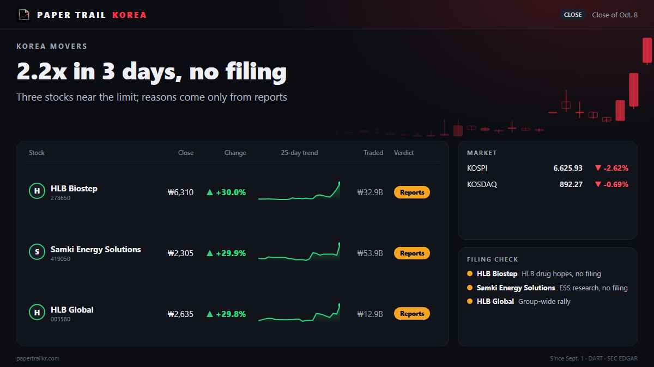Click the PAPER TRAIL KOREA title
654x367 pixels.
pyautogui.click(x=92, y=15)
